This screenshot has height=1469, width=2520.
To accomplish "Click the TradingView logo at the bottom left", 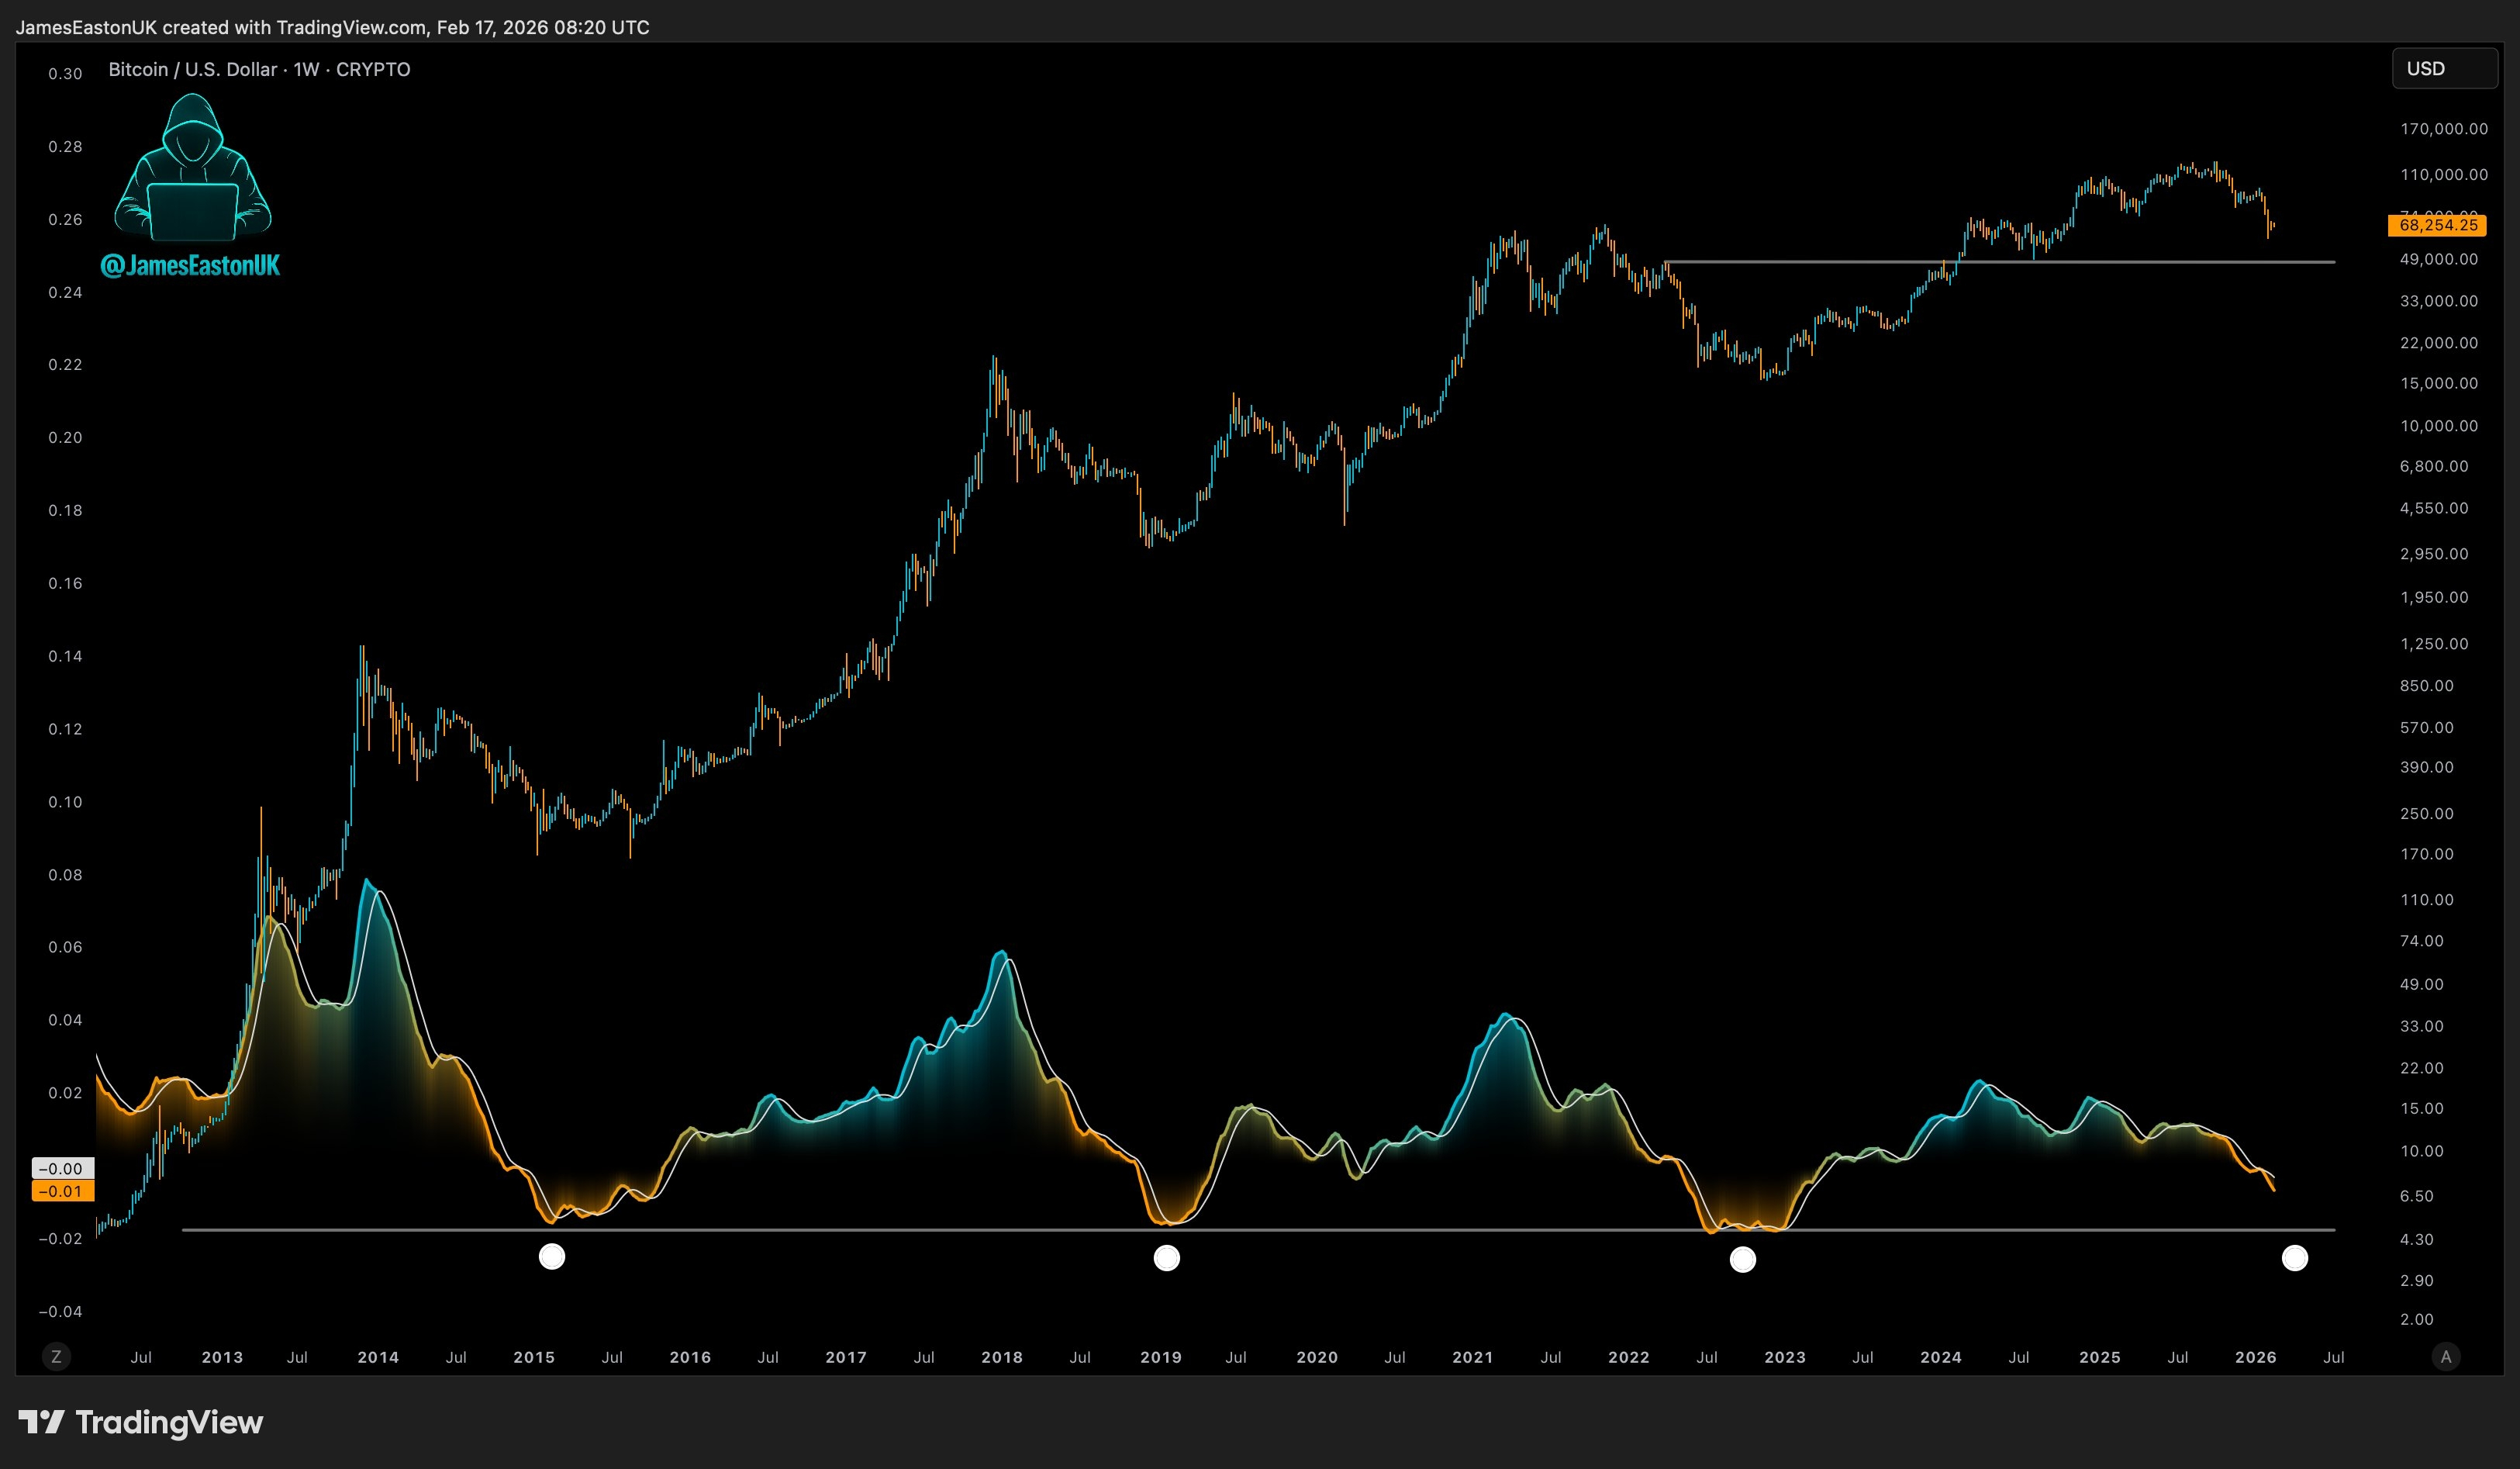I will point(140,1422).
